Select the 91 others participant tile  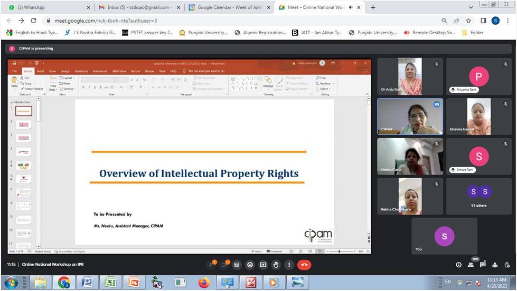point(478,196)
